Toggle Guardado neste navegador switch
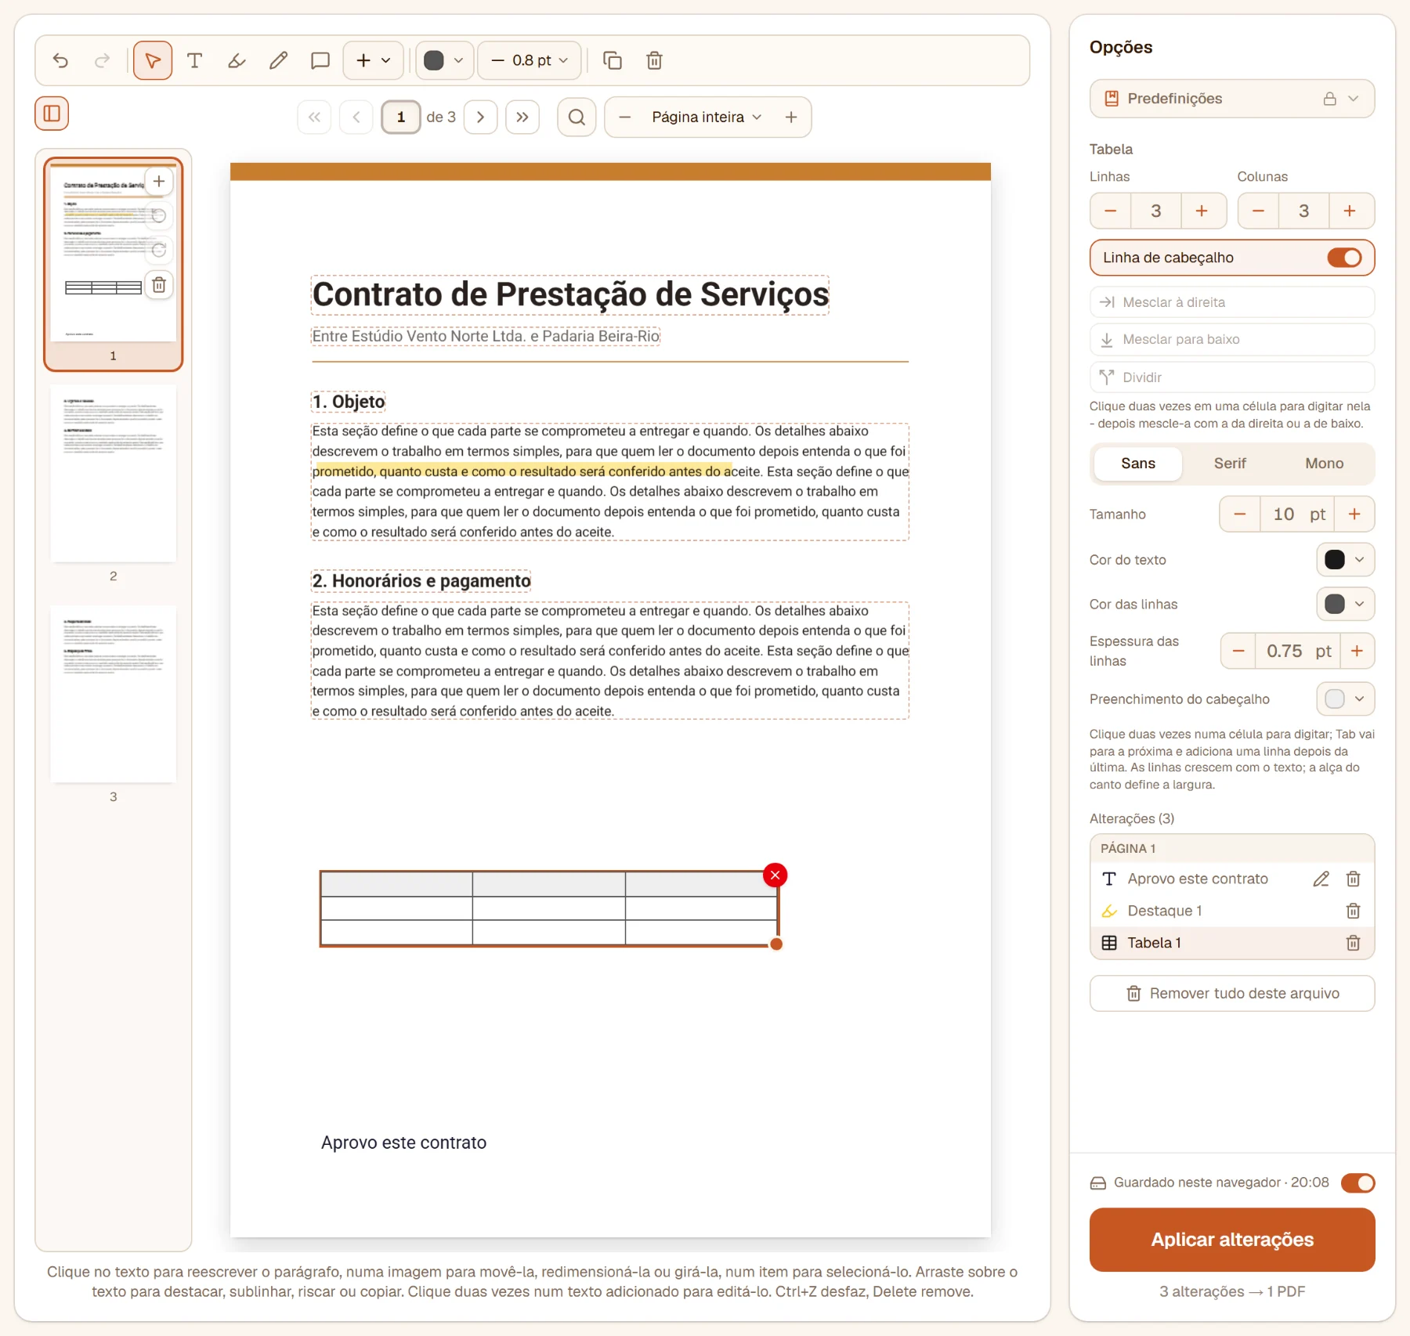This screenshot has height=1336, width=1410. click(1358, 1183)
